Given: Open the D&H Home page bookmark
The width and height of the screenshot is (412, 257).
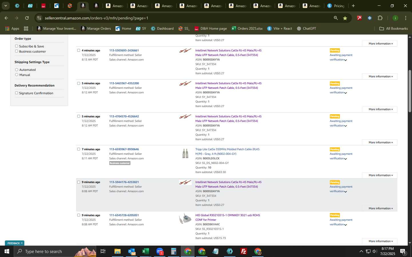Looking at the screenshot, I should pos(211,29).
